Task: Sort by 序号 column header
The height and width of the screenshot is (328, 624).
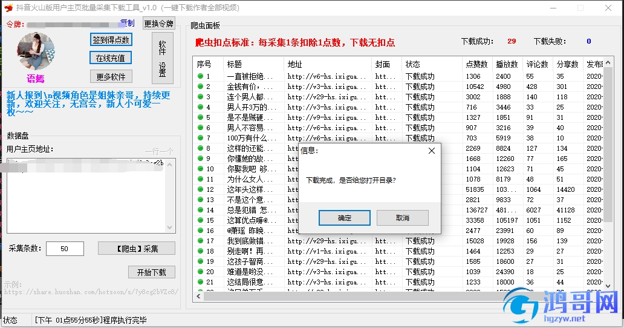Action: point(209,64)
